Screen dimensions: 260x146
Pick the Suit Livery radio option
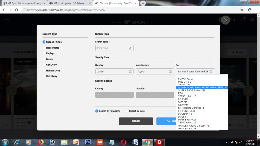coord(44,76)
